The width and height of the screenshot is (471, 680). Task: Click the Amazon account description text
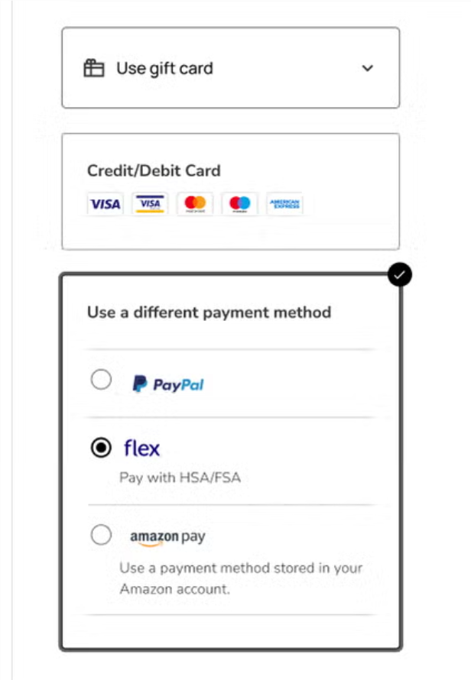coord(240,578)
